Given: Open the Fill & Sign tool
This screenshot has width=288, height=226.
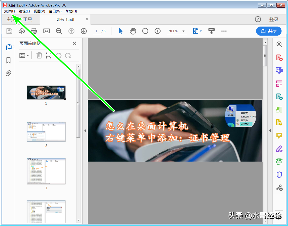Looking at the screenshot, I should pyautogui.click(x=279, y=149).
